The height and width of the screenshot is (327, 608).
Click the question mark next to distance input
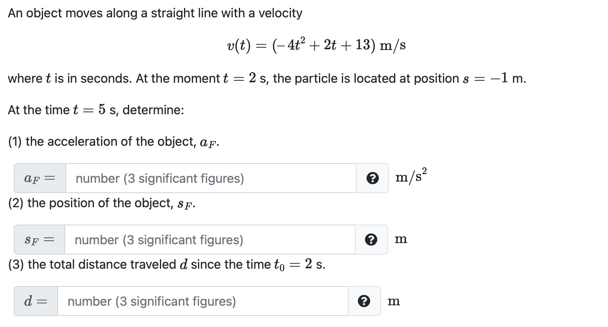tap(364, 301)
